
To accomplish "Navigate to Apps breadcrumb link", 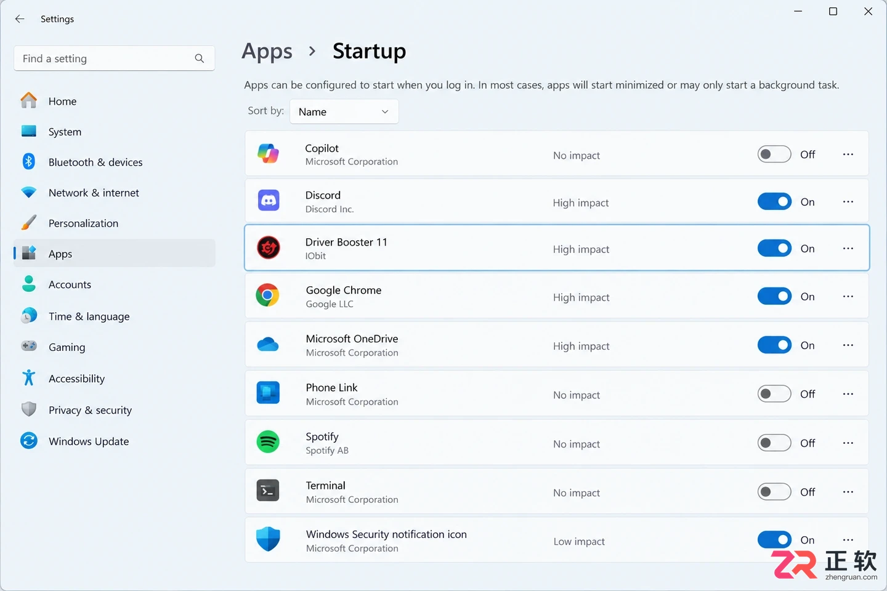I will pos(267,51).
